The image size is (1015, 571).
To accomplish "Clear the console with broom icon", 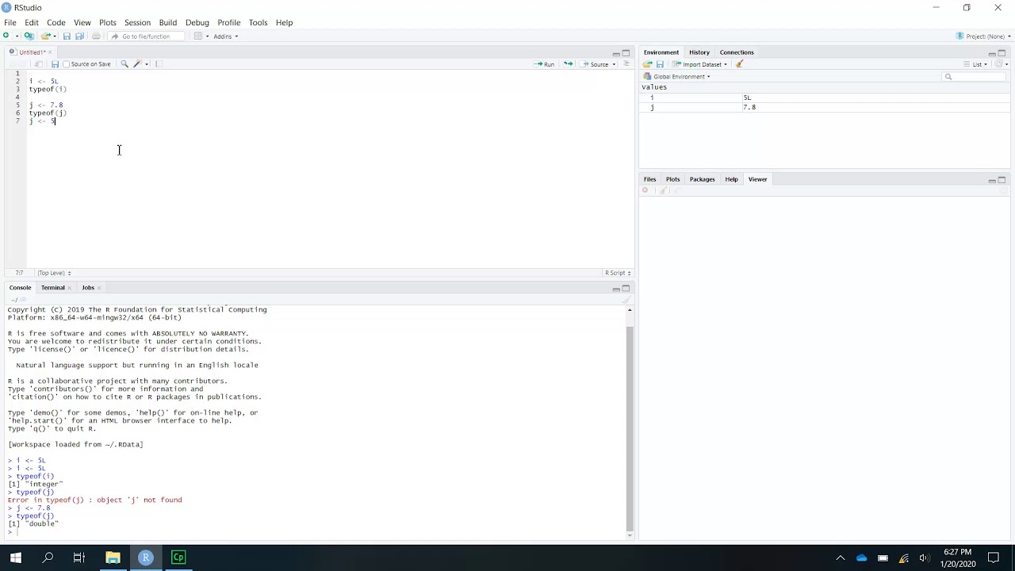I will [x=626, y=300].
